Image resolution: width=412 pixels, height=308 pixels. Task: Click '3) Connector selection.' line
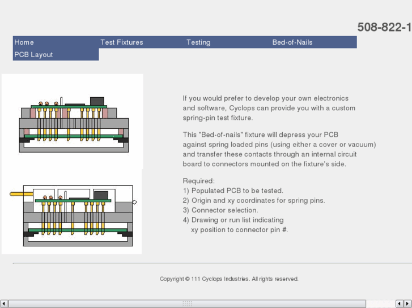220,210
